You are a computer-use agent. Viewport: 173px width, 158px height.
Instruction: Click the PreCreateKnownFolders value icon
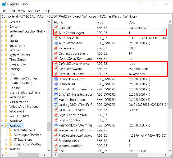pyautogui.click(x=56, y=135)
